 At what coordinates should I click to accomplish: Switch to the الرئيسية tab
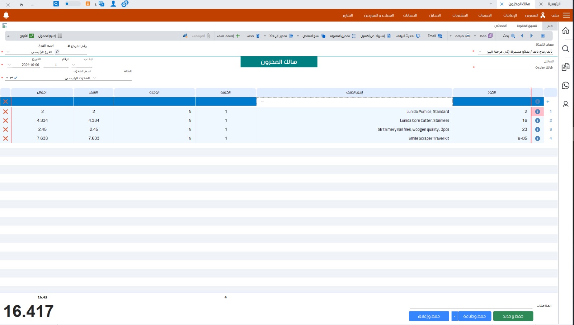click(x=554, y=4)
